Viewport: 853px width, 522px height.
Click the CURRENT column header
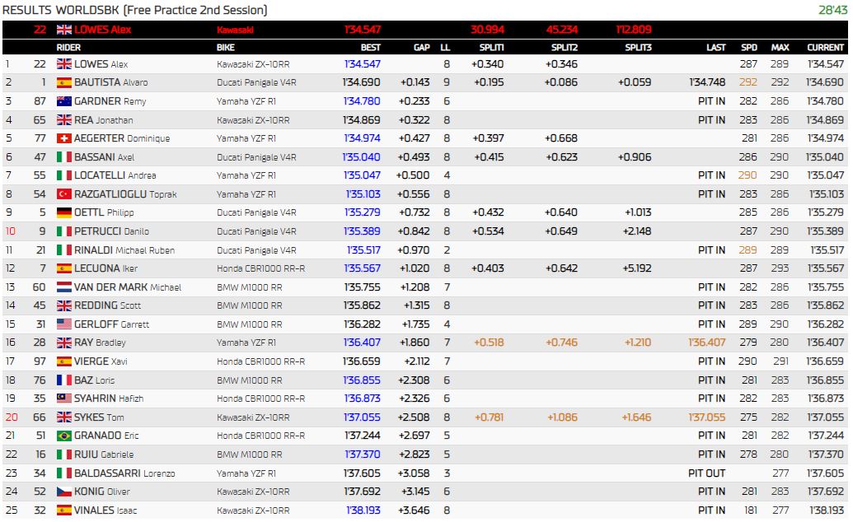(825, 47)
